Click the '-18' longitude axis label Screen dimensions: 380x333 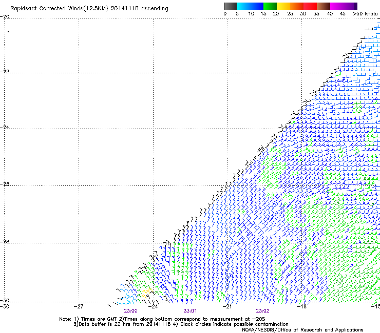(x=302, y=307)
